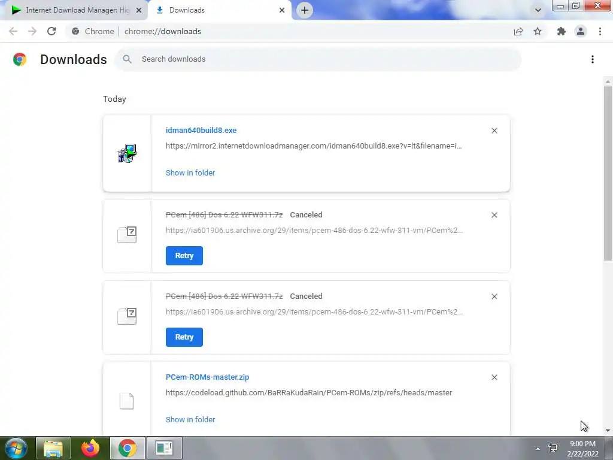The image size is (613, 460).
Task: Share this page icon in address bar
Action: [518, 31]
